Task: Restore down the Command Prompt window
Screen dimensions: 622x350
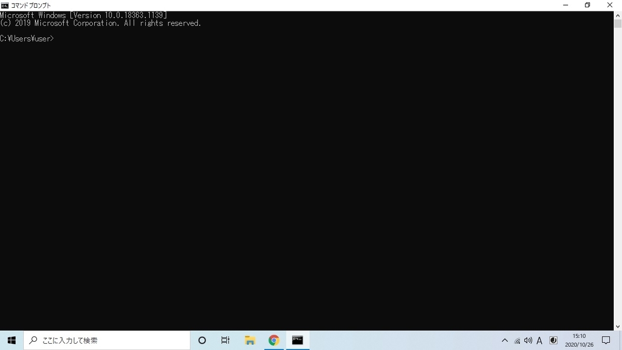Action: coord(587,5)
